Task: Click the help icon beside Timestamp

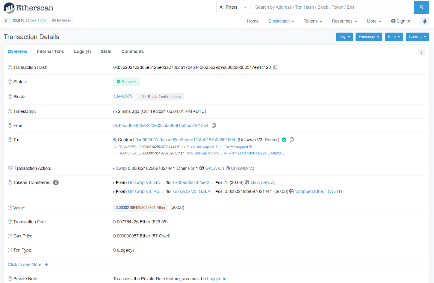Action: pyautogui.click(x=10, y=111)
